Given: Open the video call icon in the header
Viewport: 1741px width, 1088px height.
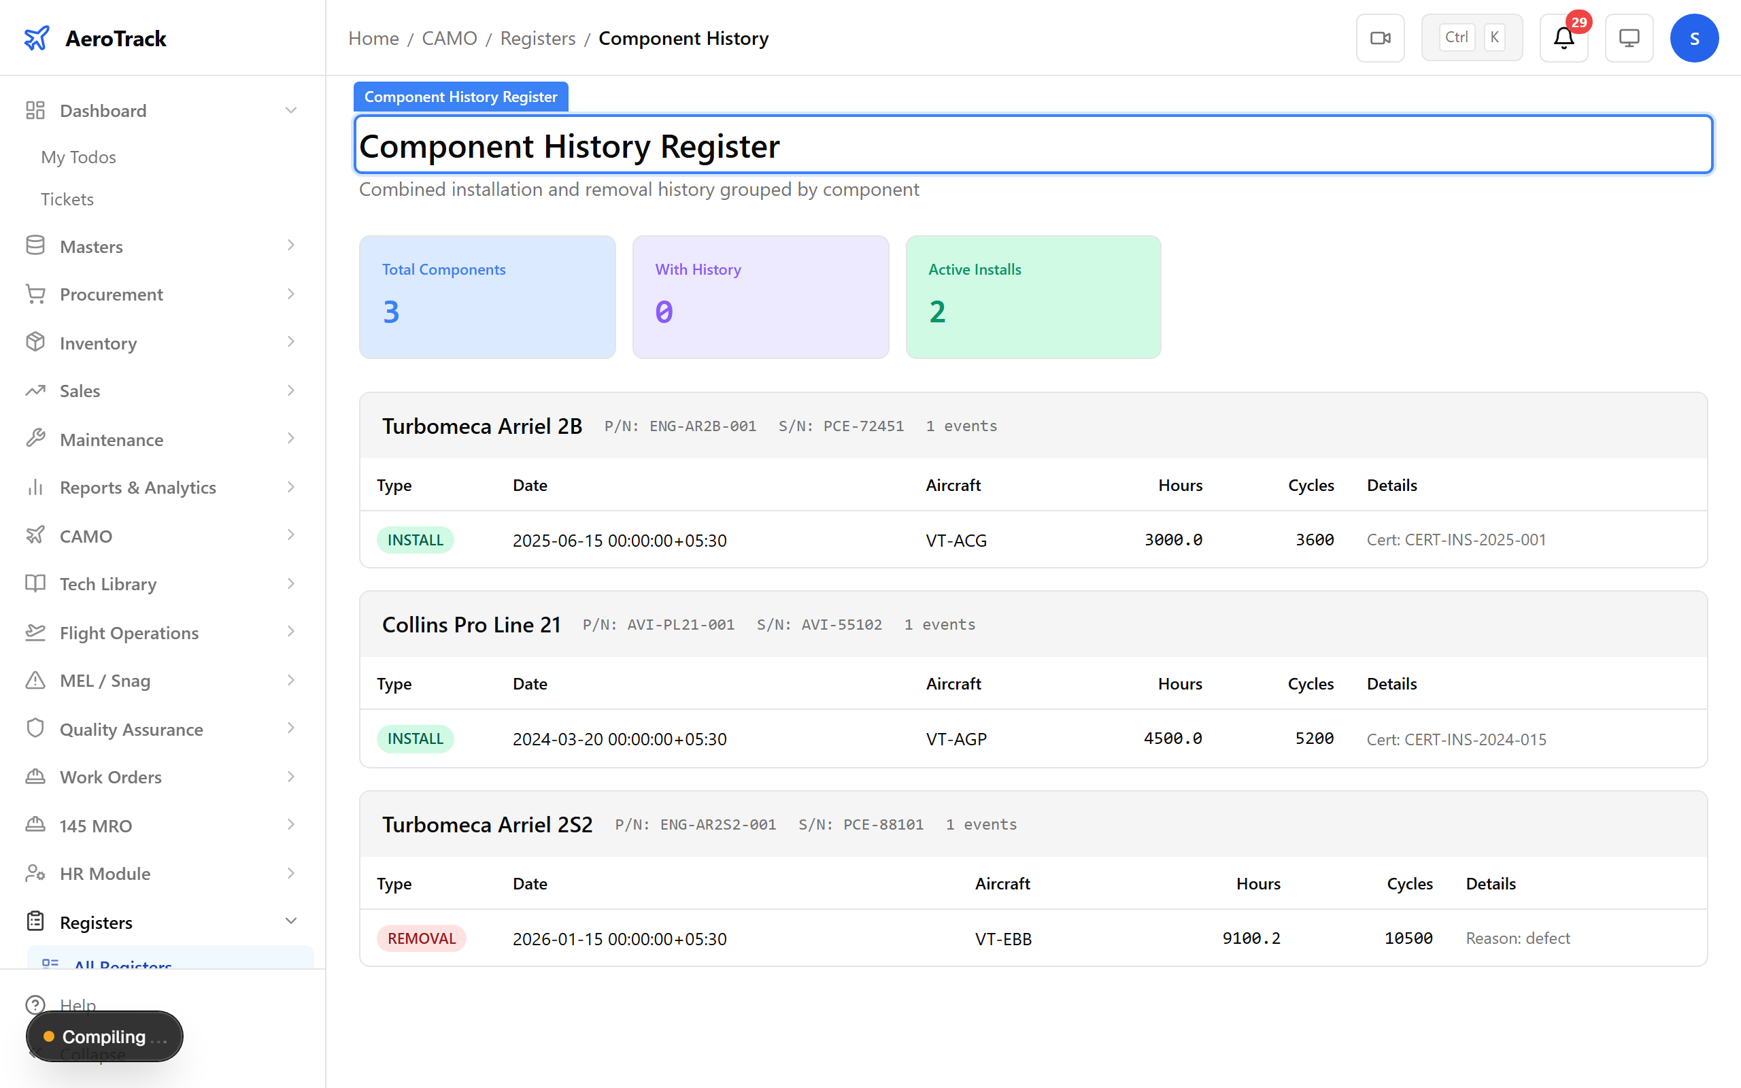Looking at the screenshot, I should coord(1380,37).
